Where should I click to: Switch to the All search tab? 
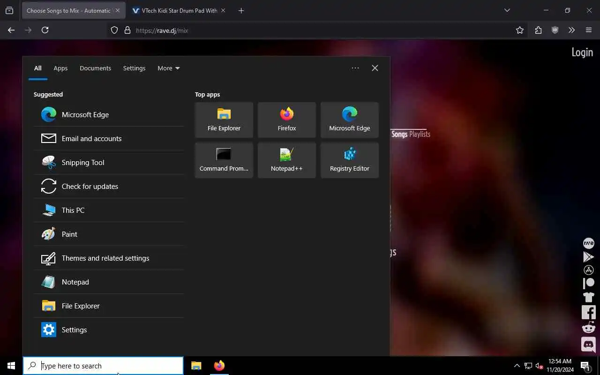click(x=37, y=68)
